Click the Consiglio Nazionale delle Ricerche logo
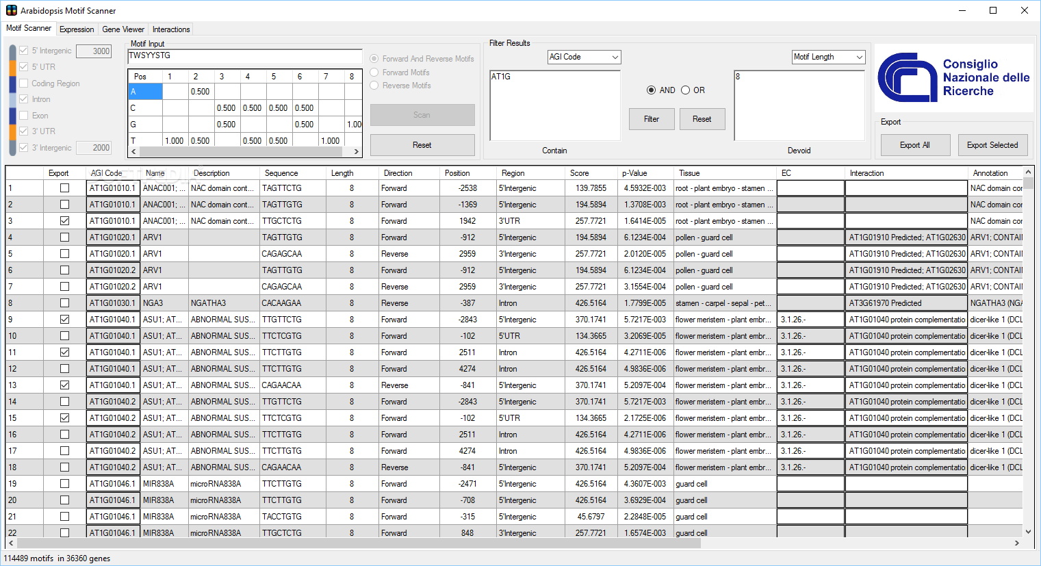Viewport: 1041px width, 566px height. click(954, 78)
